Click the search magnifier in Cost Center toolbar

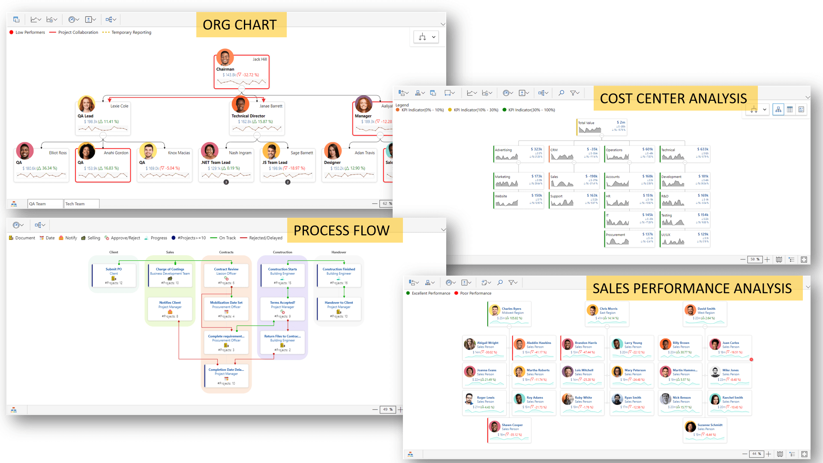click(x=561, y=93)
